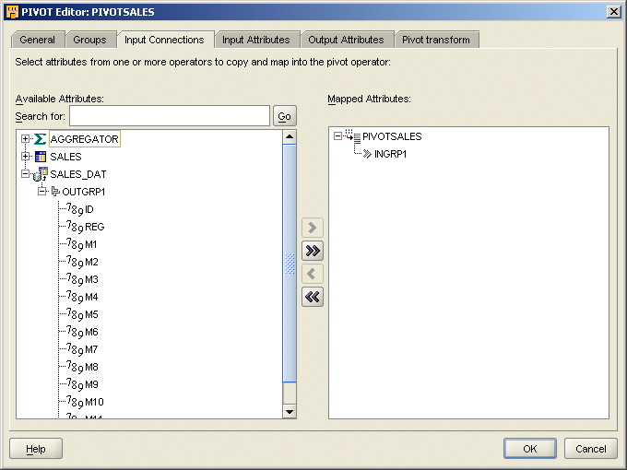Viewport: 627px width, 470px height.
Task: Select the Input Connections tab
Action: coord(164,40)
